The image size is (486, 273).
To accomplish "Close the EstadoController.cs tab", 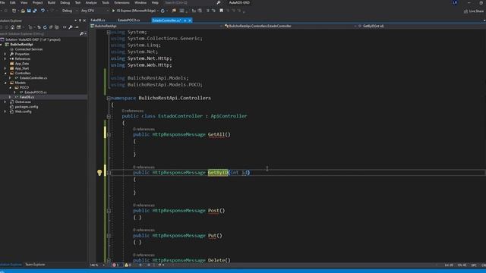I will (190, 20).
